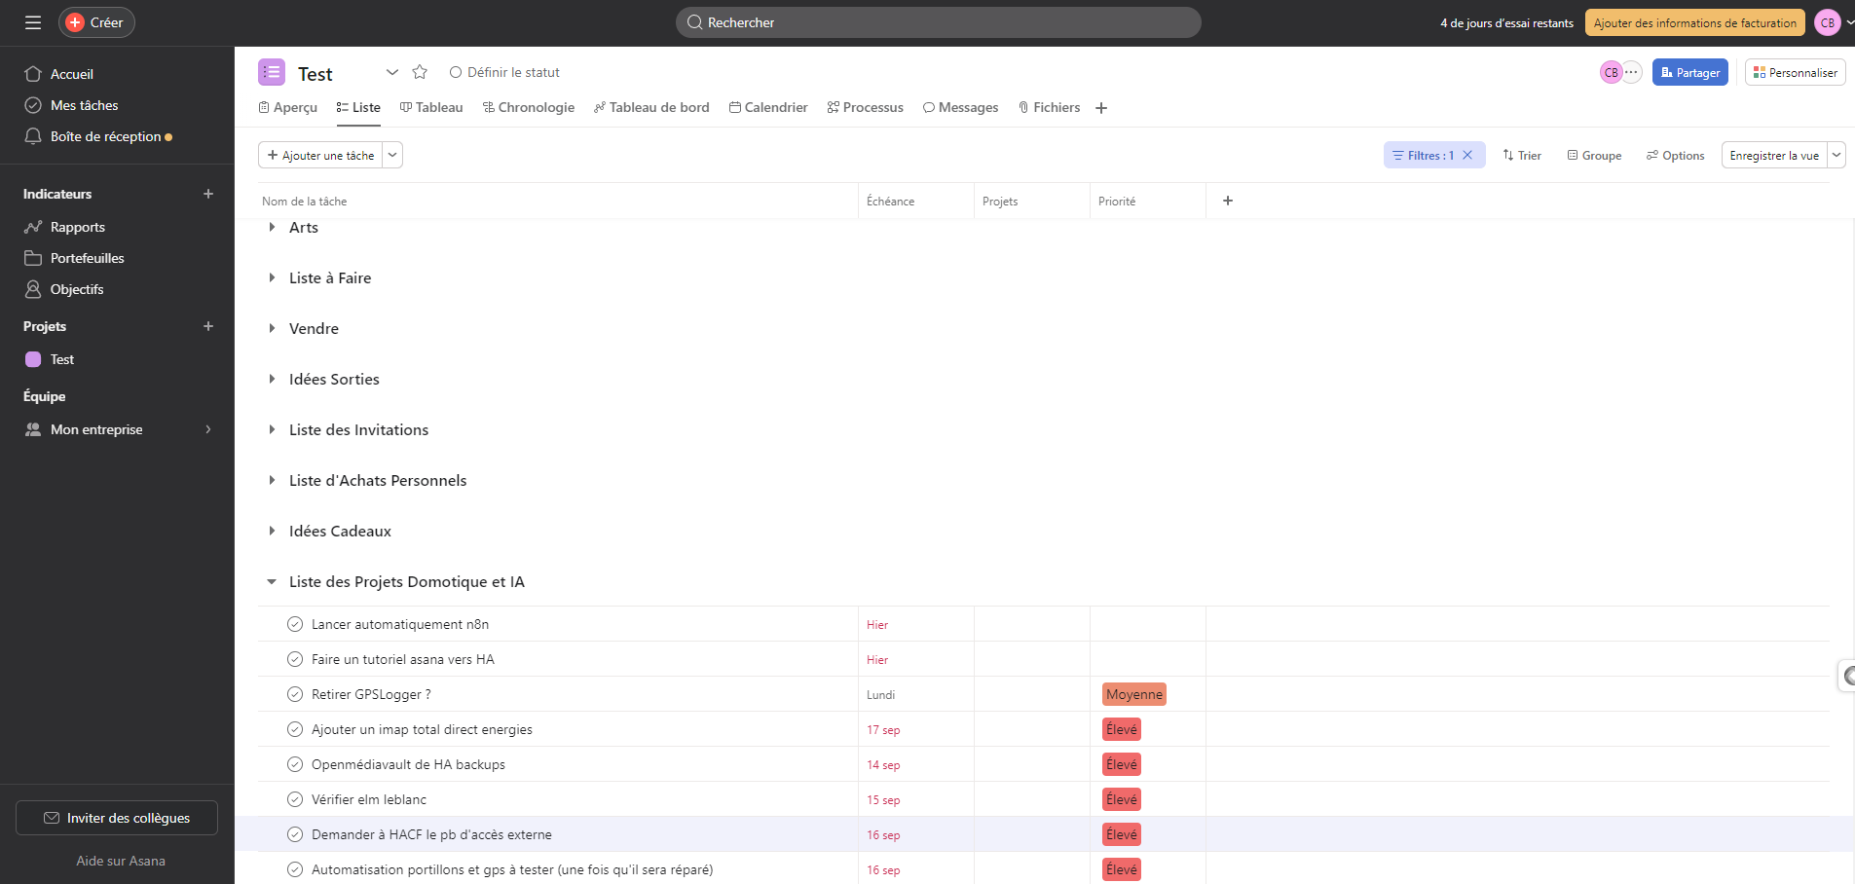Image resolution: width=1855 pixels, height=884 pixels.
Task: Complete the 'Retirer GPSLogger ?' task
Action: (295, 694)
